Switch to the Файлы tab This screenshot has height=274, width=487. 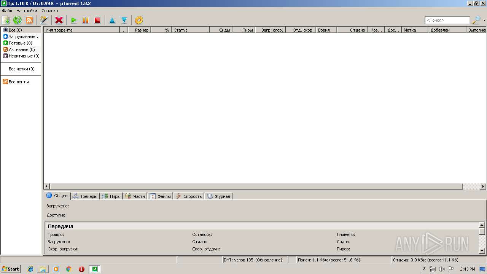pos(160,196)
